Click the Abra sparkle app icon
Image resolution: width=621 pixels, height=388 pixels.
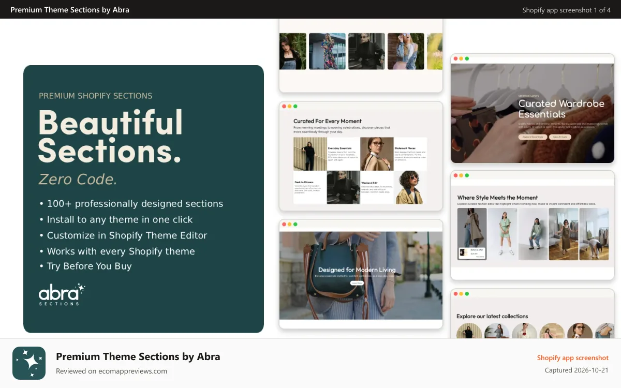[x=29, y=363]
